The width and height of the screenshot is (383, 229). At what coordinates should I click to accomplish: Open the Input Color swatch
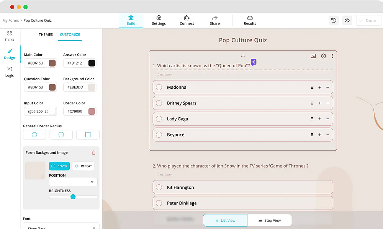point(52,112)
